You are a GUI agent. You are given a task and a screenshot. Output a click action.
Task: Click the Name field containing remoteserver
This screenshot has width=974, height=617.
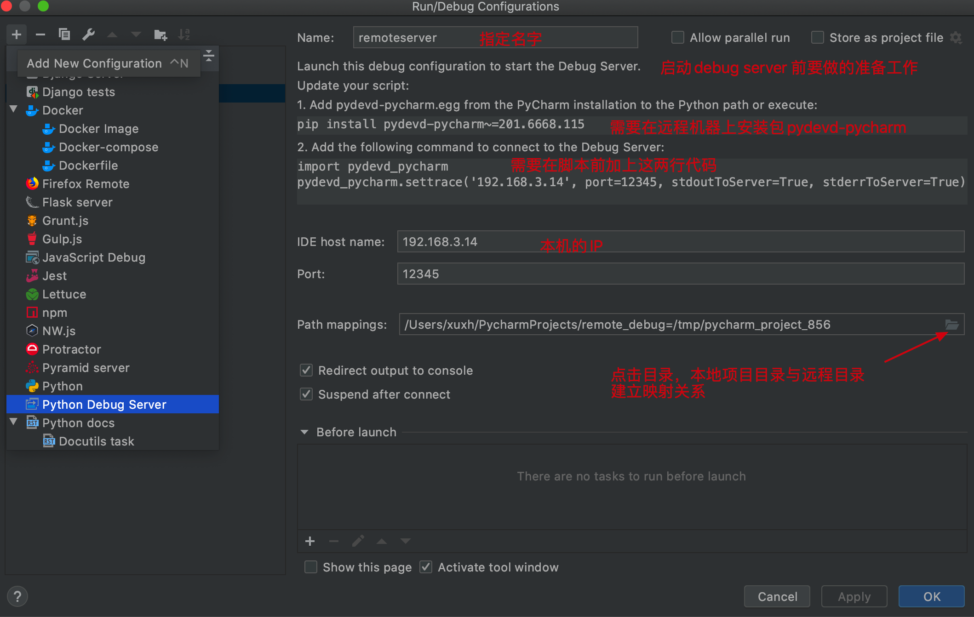coord(495,38)
